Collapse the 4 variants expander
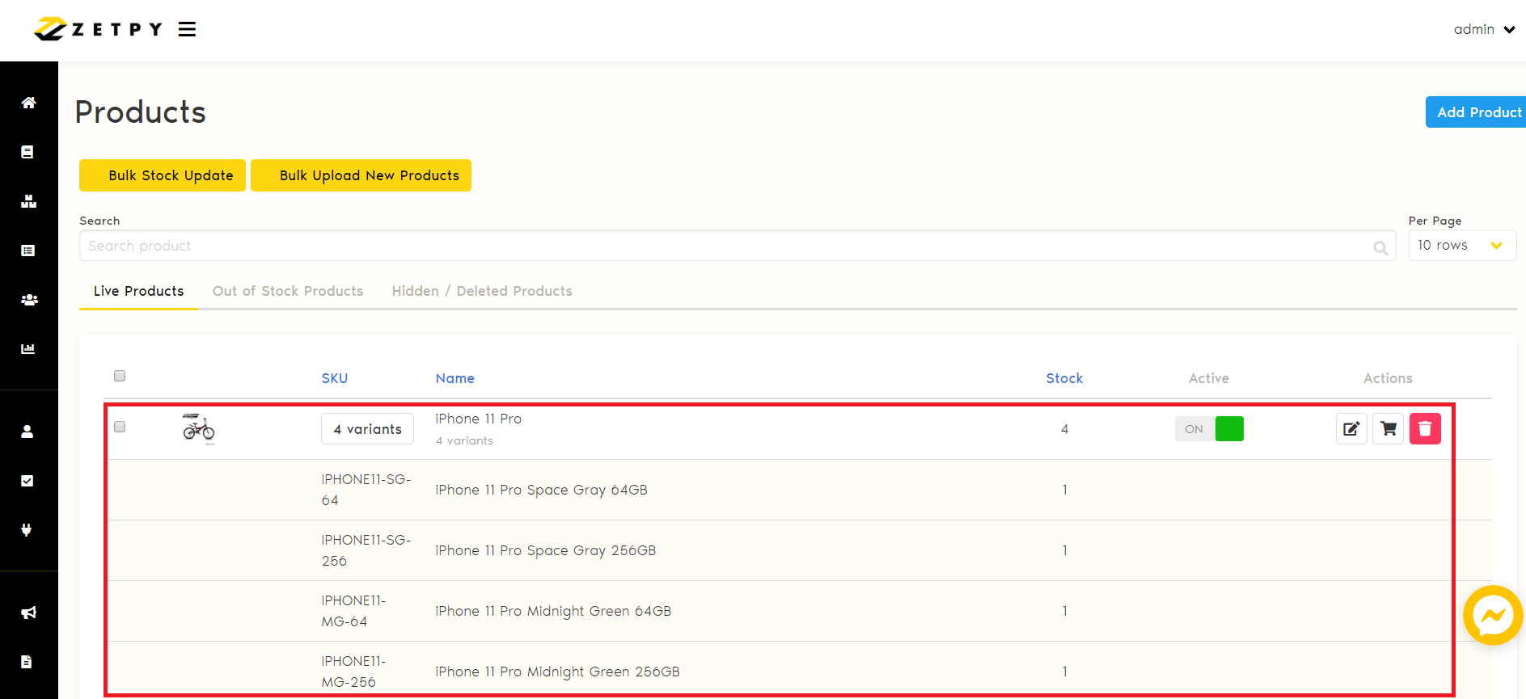The image size is (1526, 699). coord(367,429)
